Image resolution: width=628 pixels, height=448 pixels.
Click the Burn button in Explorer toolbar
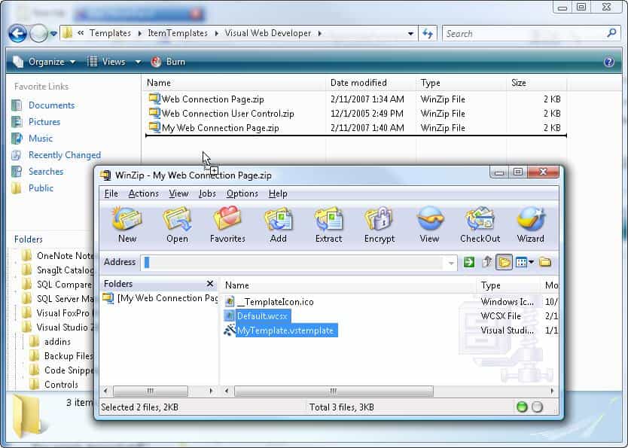pyautogui.click(x=168, y=62)
